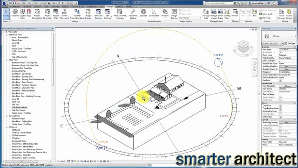
Task: Open Materials settings
Action: 15,14
